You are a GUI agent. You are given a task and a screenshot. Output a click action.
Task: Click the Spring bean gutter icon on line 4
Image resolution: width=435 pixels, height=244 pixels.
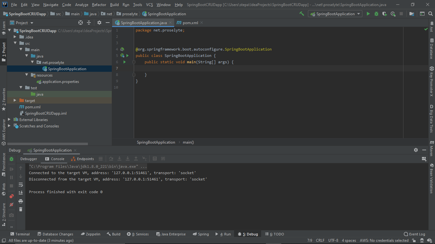[x=122, y=49]
